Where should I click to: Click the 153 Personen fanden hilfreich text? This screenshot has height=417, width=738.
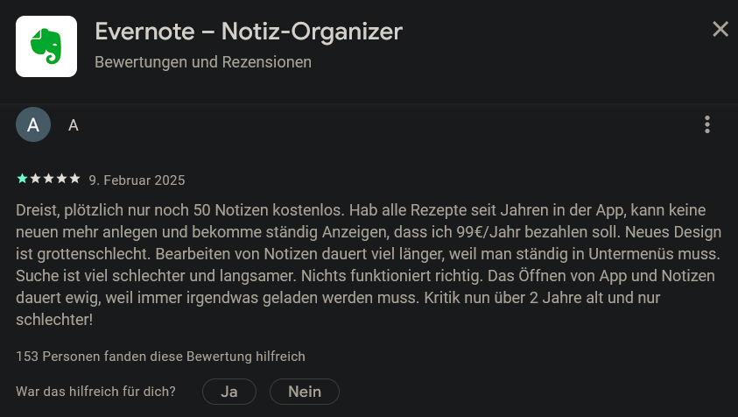[x=160, y=357]
